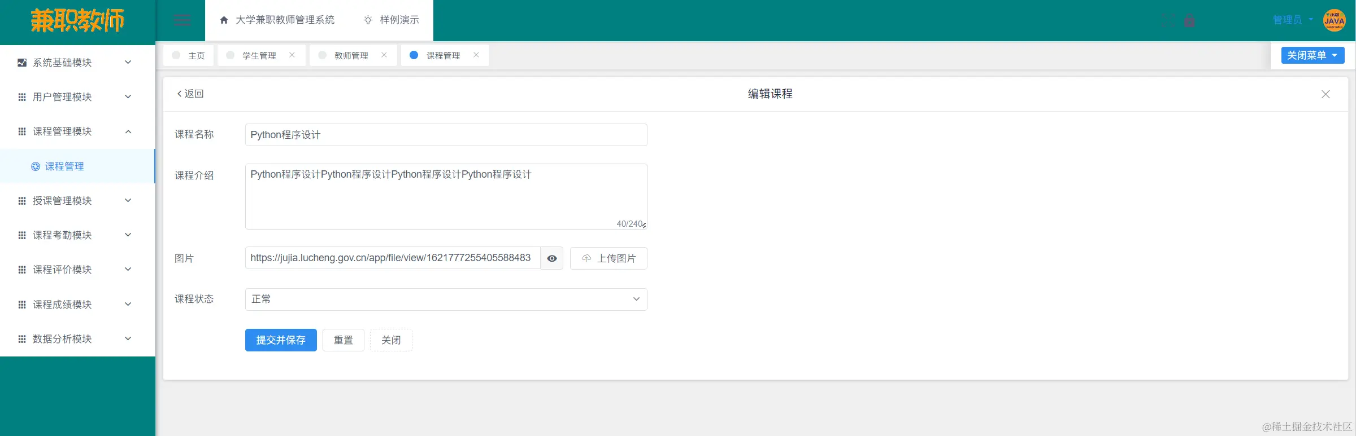Expand the 数据分析模块 chevron
This screenshot has width=1356, height=436.
(128, 338)
